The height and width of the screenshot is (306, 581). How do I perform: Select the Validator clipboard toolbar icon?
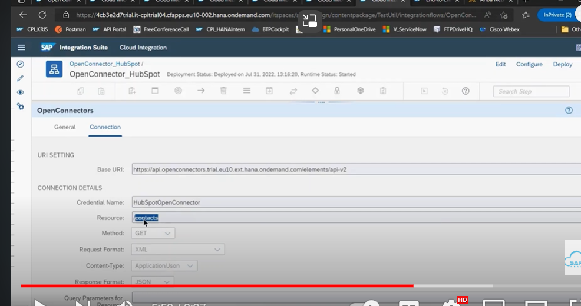click(x=383, y=91)
